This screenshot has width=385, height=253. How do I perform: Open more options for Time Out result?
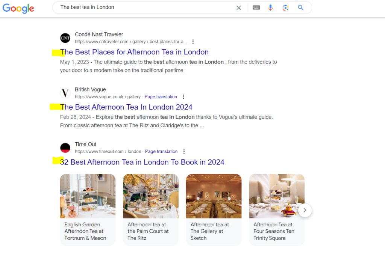tap(184, 152)
